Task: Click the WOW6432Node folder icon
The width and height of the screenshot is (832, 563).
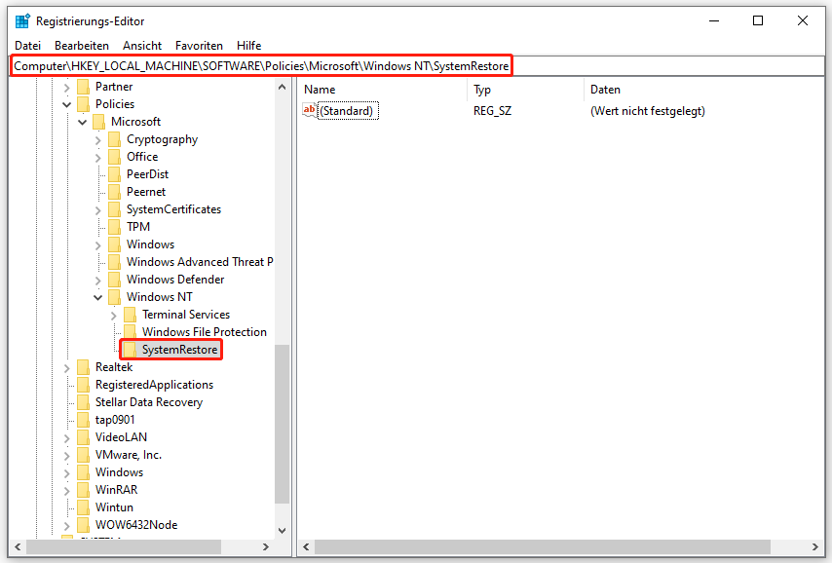Action: coord(83,524)
